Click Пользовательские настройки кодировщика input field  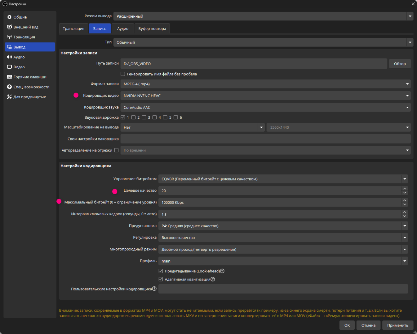(283, 289)
